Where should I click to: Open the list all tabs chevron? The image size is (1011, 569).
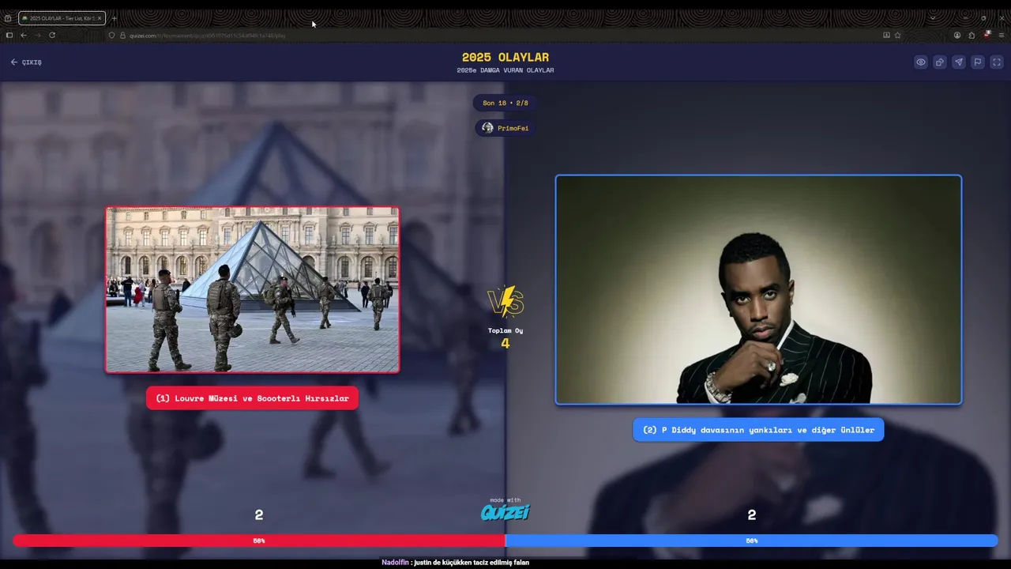[x=932, y=17]
